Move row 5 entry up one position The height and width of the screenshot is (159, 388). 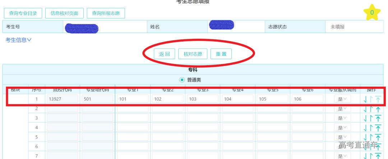pos(371,137)
